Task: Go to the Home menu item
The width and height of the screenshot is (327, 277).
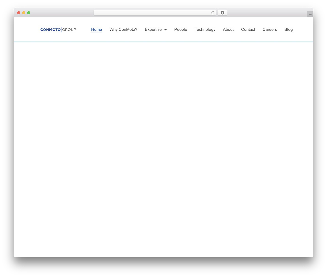Action: click(x=97, y=30)
